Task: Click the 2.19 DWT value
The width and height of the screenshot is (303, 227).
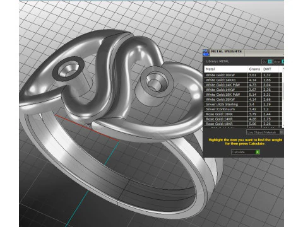Action: pyautogui.click(x=267, y=104)
